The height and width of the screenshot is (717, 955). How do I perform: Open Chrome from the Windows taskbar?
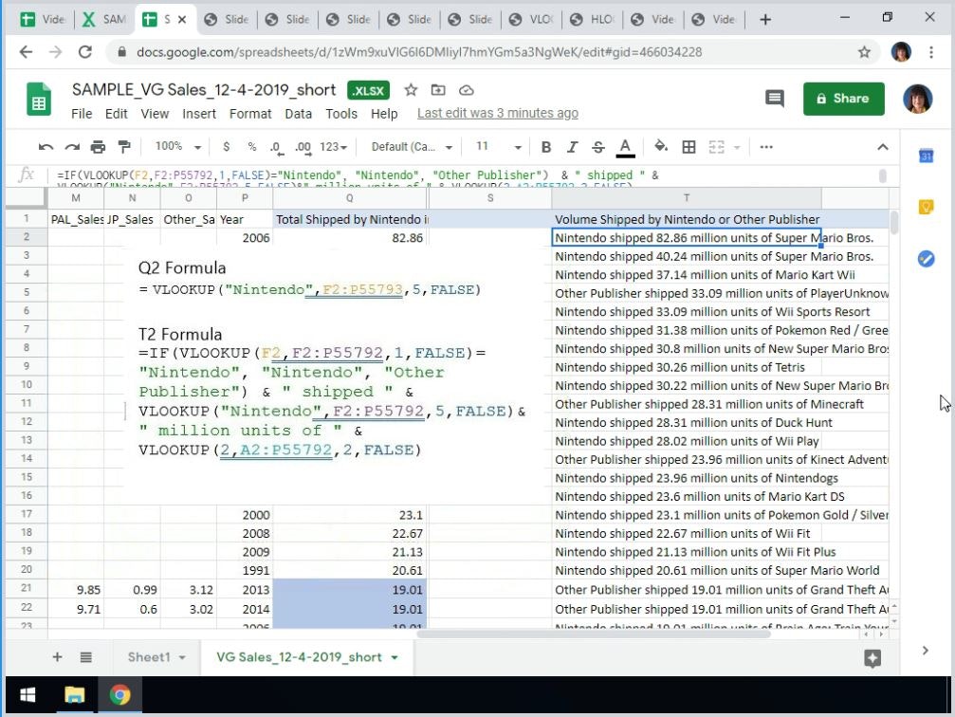pyautogui.click(x=119, y=695)
